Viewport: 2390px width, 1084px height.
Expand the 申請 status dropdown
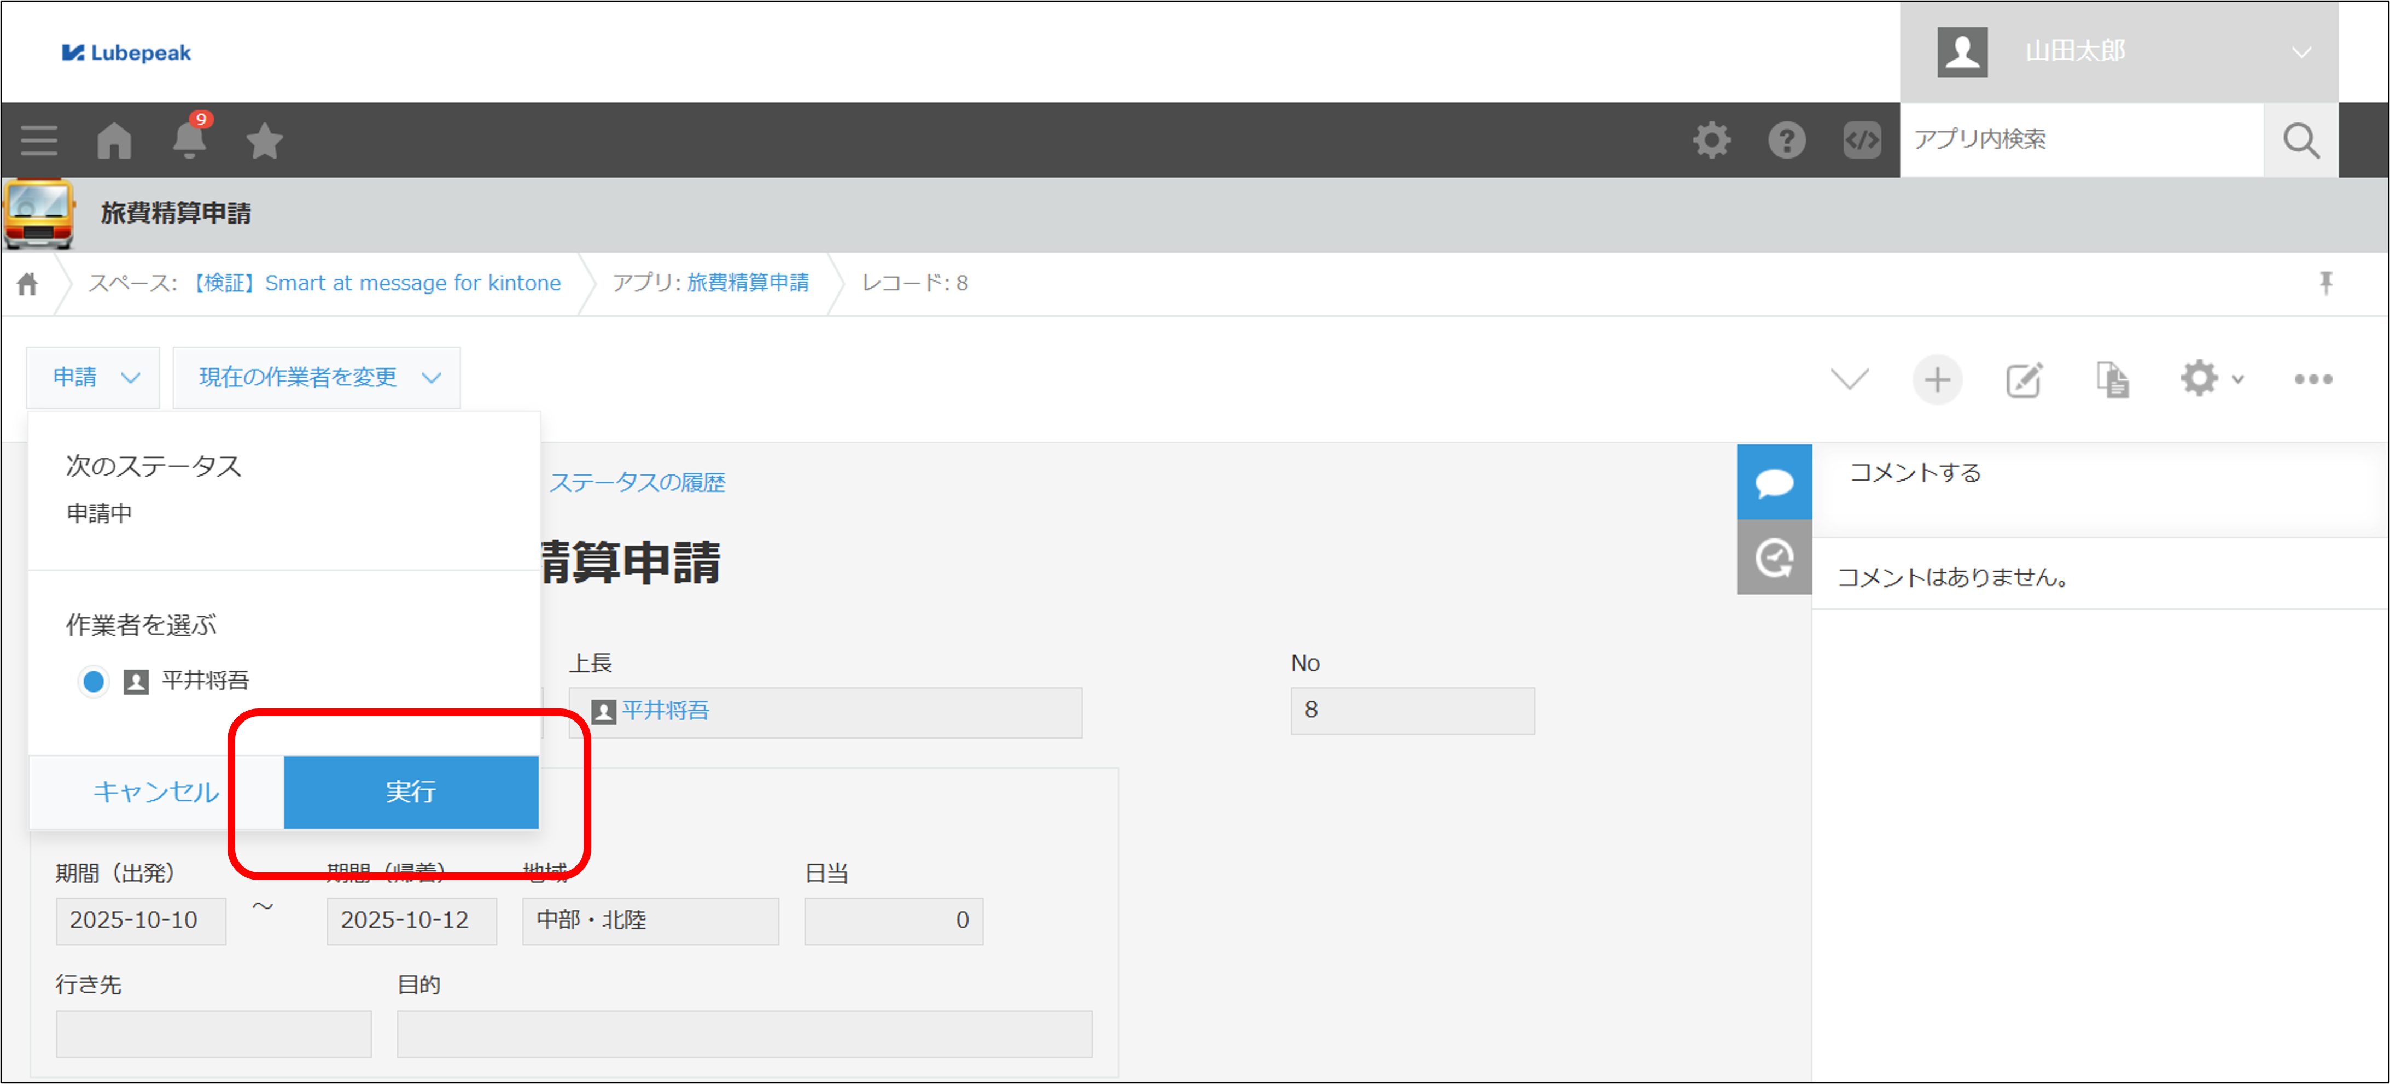coord(94,377)
